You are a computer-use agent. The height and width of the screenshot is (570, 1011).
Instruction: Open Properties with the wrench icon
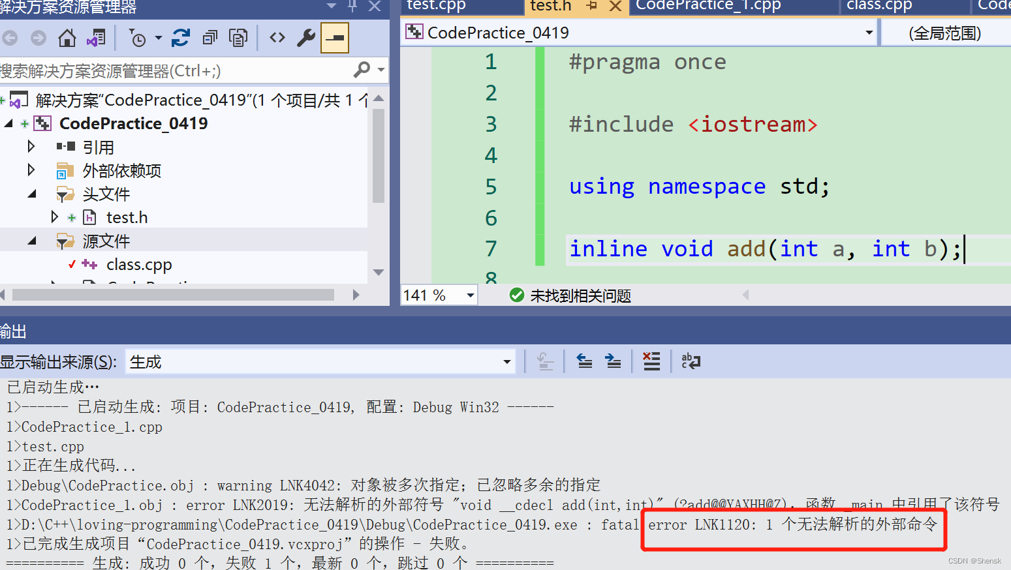click(x=305, y=38)
